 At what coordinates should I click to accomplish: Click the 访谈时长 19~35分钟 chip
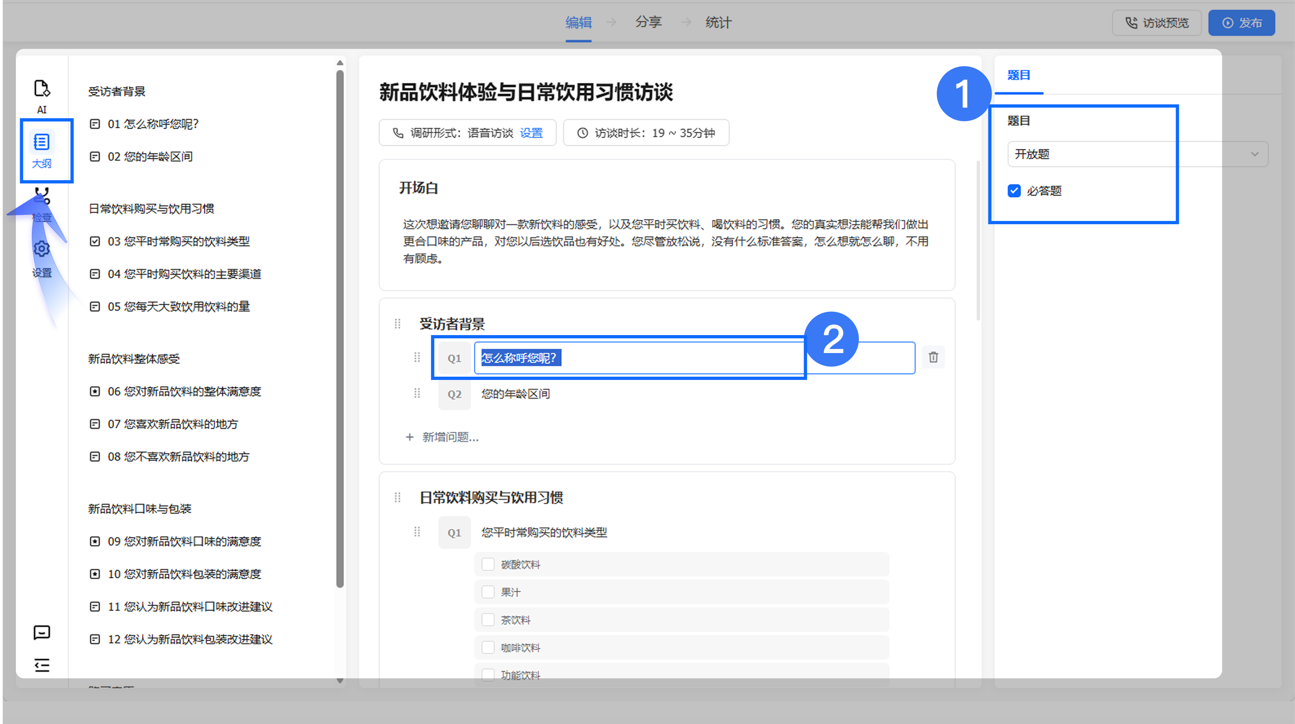click(646, 133)
